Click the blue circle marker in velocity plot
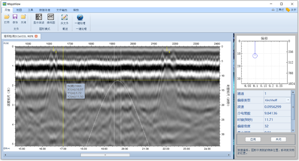Screen dimensions: 299x161 point(255,56)
